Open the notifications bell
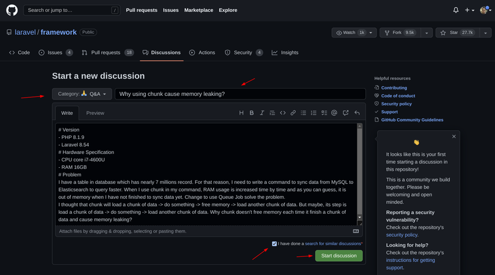The image size is (495, 275). [456, 10]
